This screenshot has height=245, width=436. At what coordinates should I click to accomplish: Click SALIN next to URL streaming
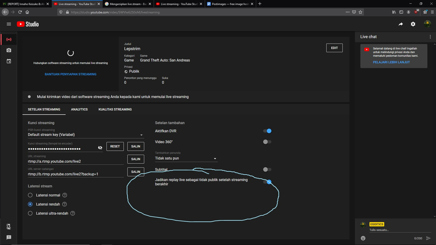(x=136, y=159)
